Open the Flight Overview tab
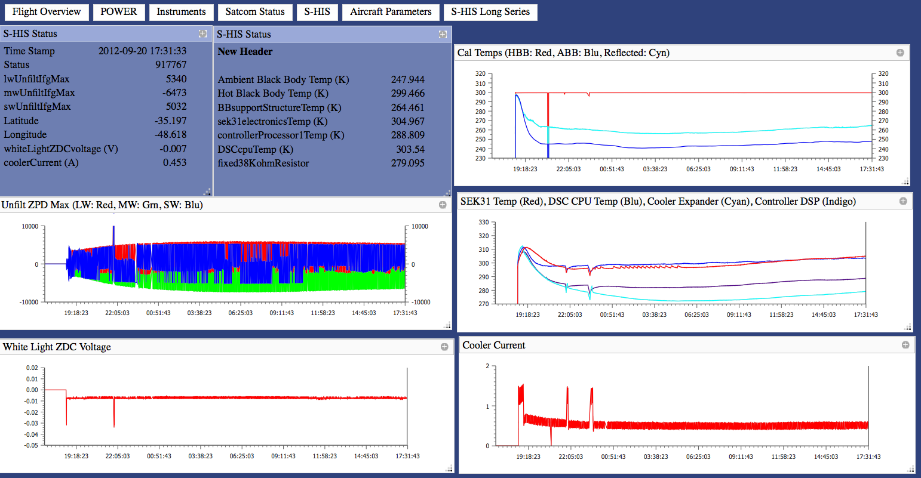The width and height of the screenshot is (921, 478). tap(47, 12)
